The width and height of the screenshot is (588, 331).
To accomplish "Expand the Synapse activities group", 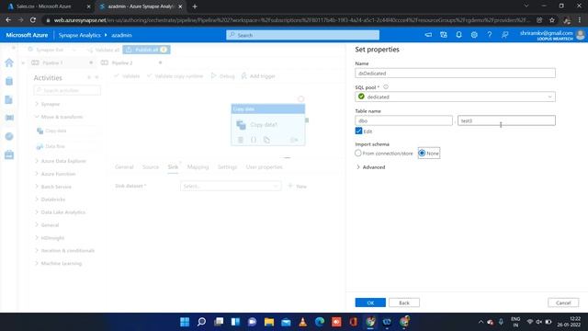I will click(47, 104).
